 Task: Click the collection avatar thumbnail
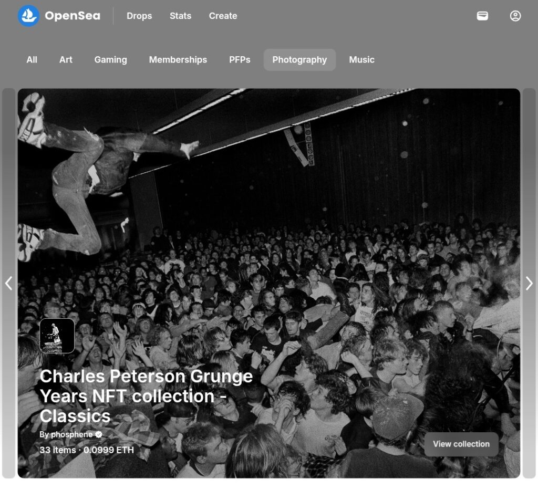(x=57, y=336)
